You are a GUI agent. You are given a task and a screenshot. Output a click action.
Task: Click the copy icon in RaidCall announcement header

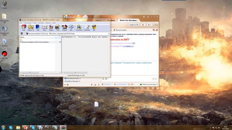tap(154, 30)
